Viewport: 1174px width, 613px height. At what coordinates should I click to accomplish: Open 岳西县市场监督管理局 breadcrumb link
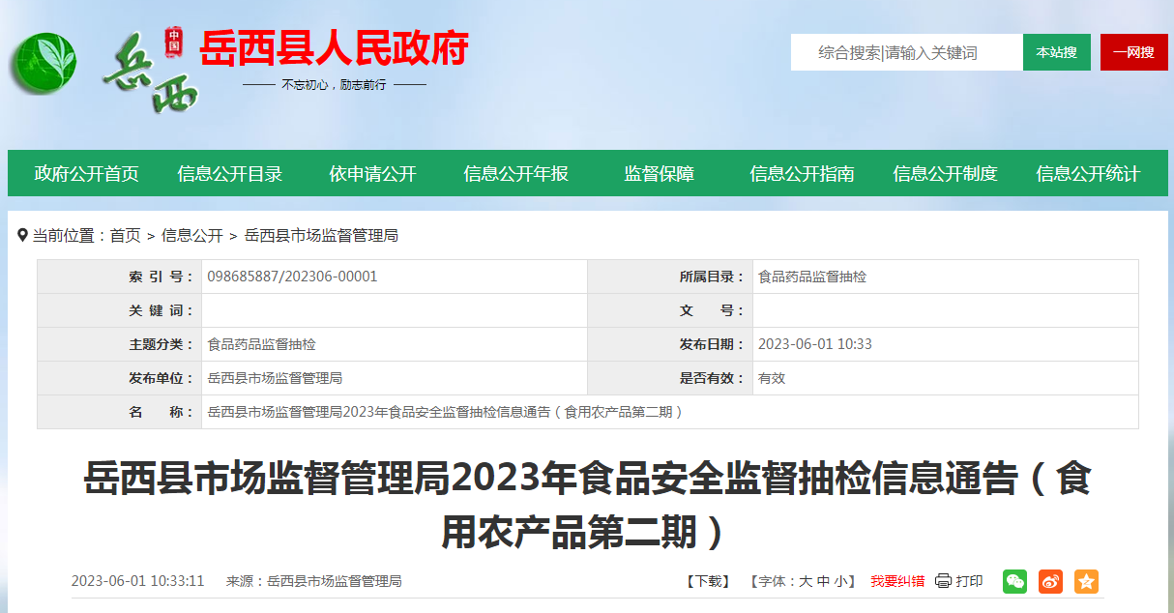tap(321, 235)
